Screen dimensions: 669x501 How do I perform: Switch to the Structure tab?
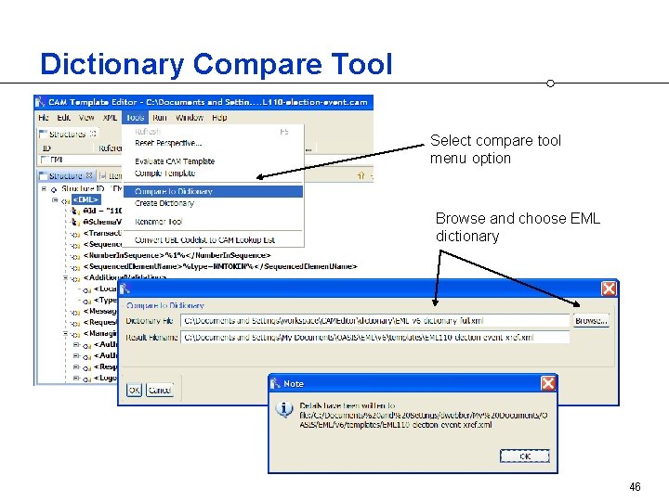click(65, 175)
